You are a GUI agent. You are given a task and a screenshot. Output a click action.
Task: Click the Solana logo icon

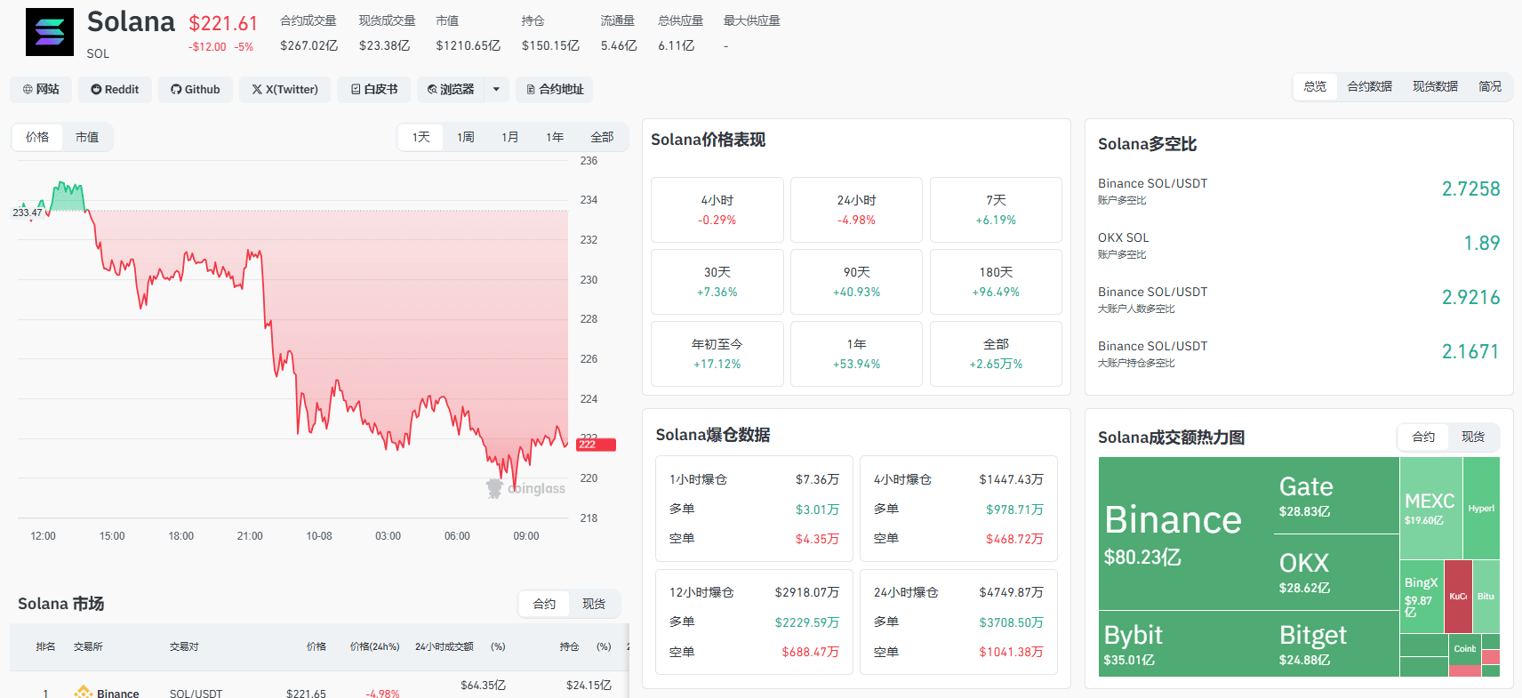(50, 32)
